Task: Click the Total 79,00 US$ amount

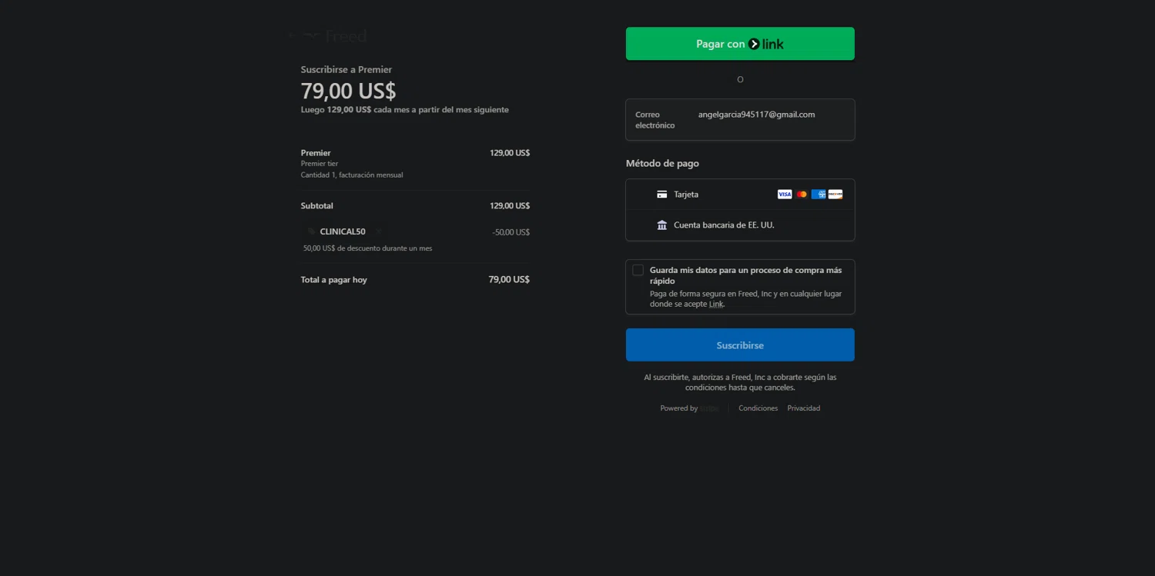Action: tap(509, 280)
